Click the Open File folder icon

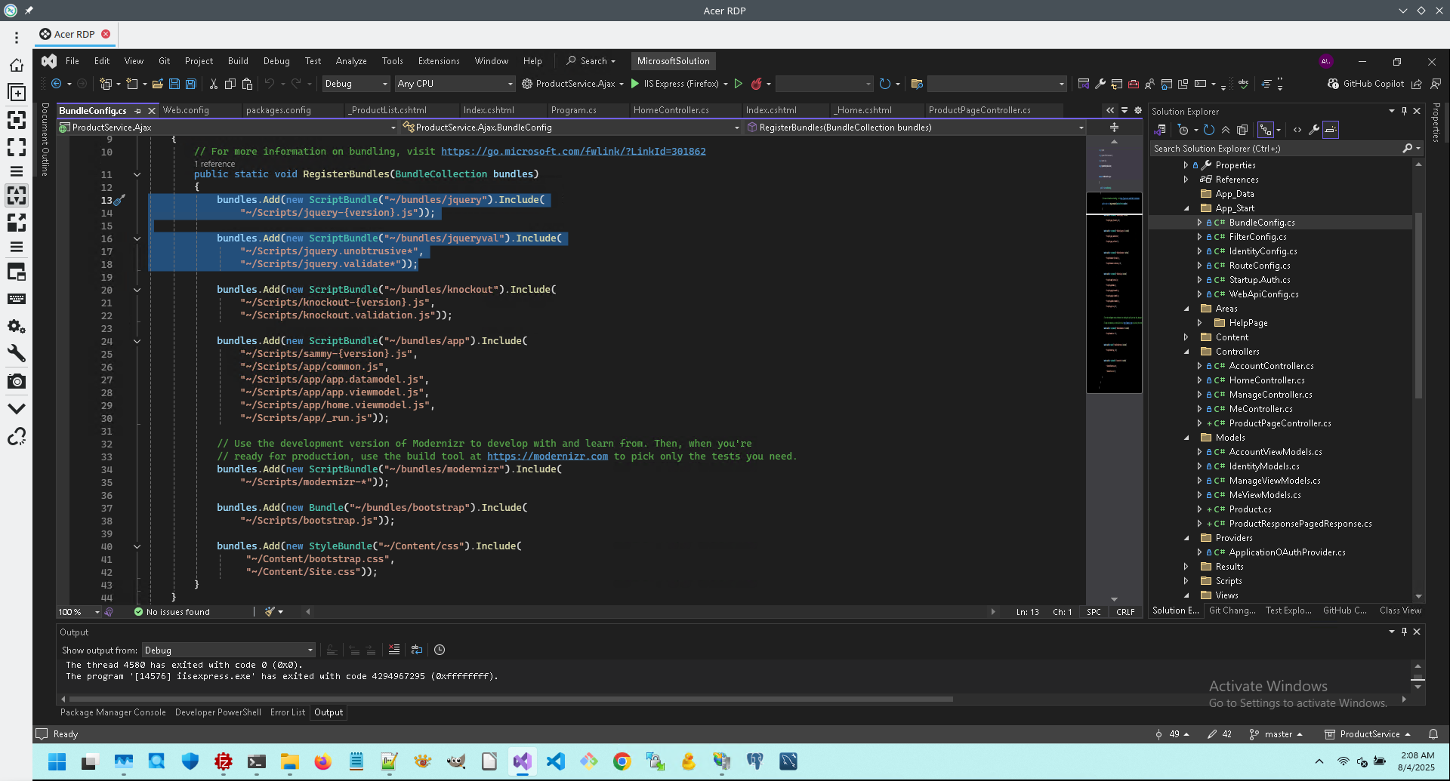[158, 84]
